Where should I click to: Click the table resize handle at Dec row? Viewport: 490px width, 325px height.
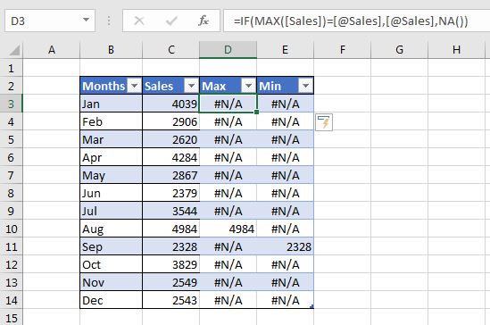coord(311,307)
